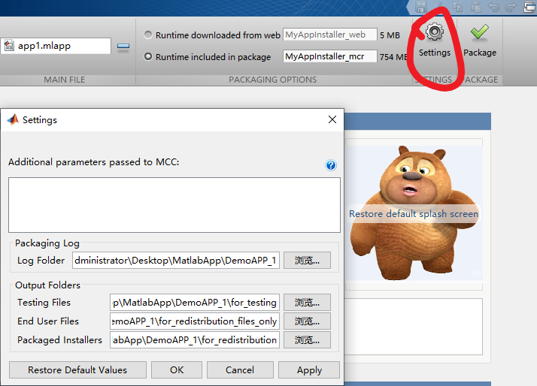Click Restore default splash screen link
The height and width of the screenshot is (386, 537).
(414, 214)
